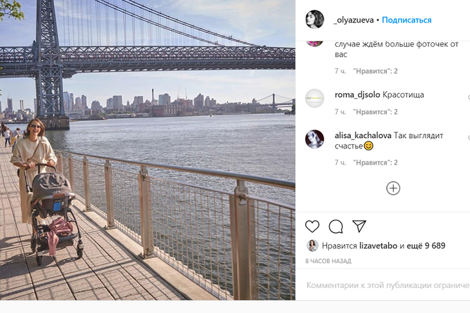470x313 pixels.
Task: Load more comments with the plus circle
Action: coord(393,188)
